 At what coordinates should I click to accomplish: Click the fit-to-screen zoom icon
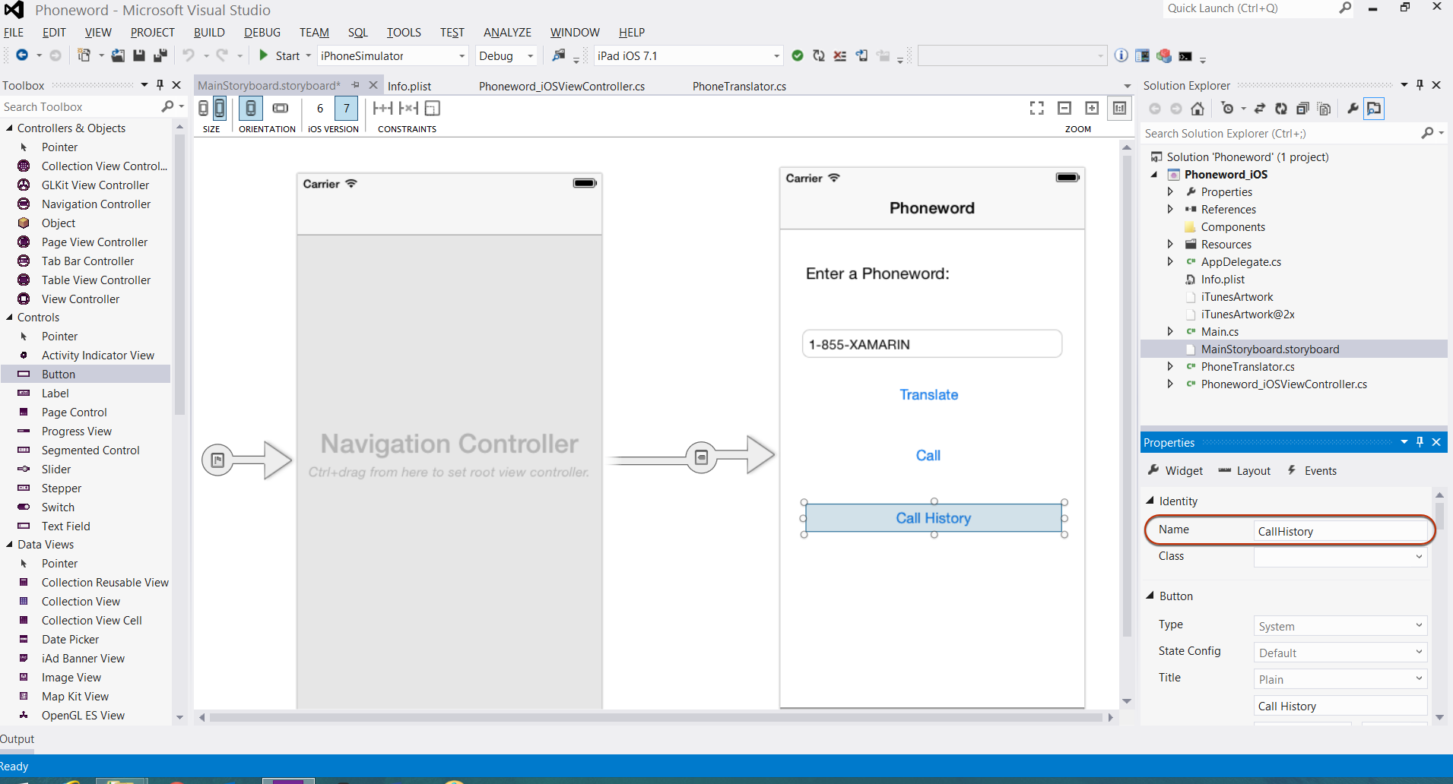[x=1036, y=109]
